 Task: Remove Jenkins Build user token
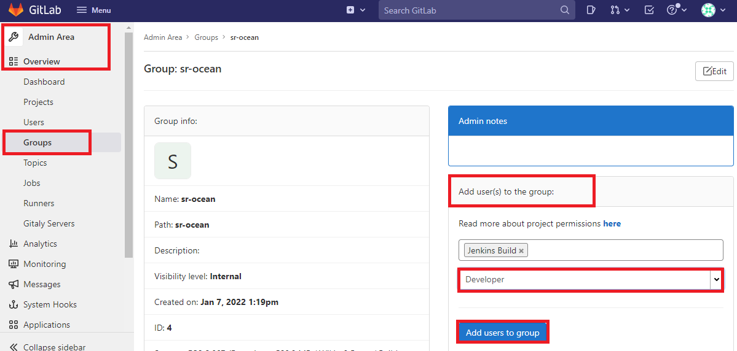click(521, 250)
